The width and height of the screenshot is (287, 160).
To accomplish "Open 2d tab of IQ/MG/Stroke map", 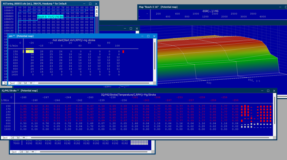I will tap(12, 138).
